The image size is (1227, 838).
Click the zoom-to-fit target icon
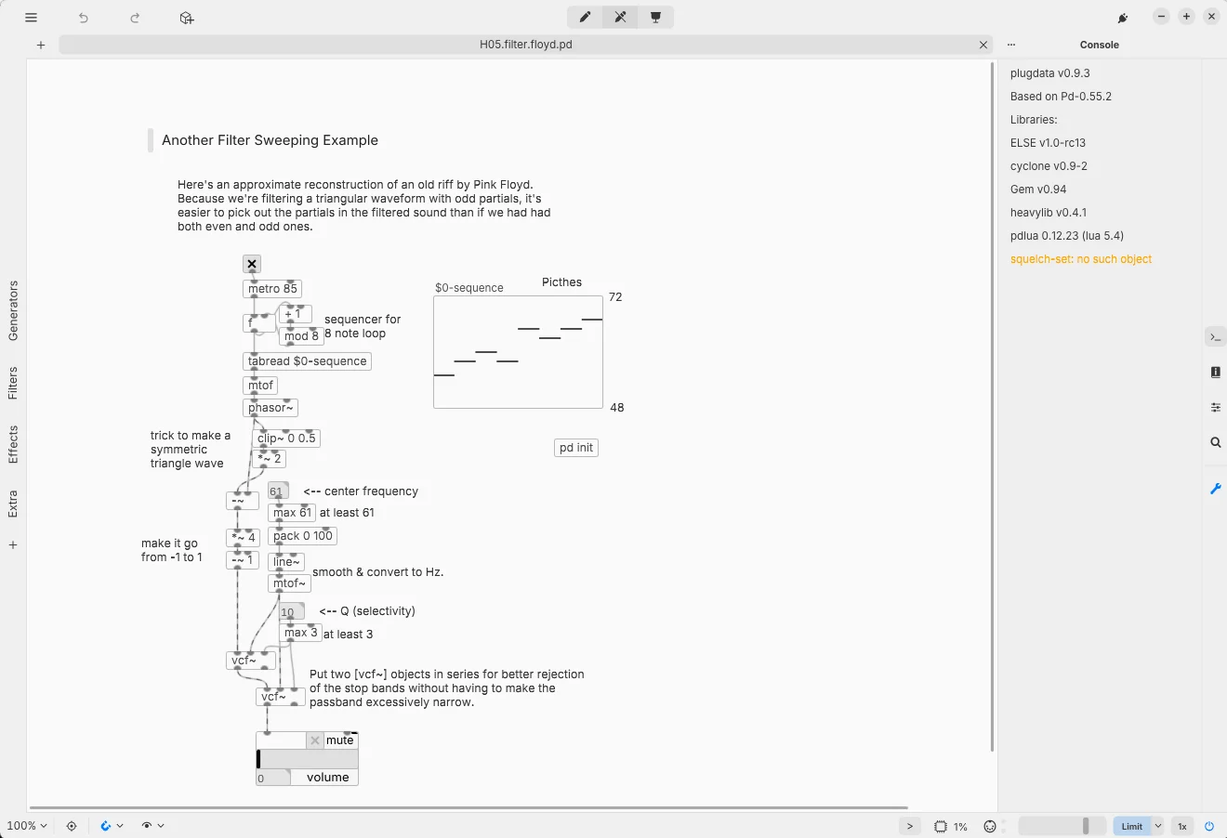72,826
